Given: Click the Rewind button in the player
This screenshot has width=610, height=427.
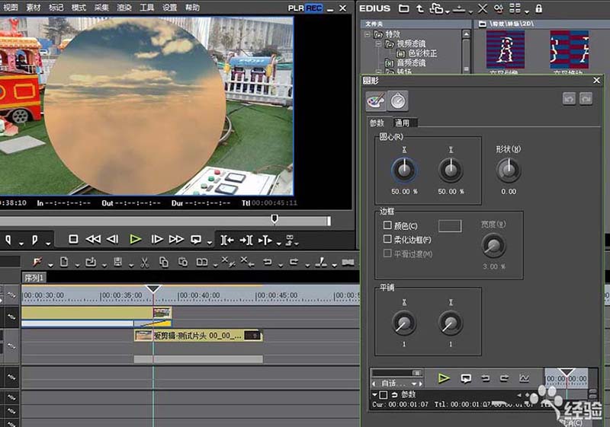Looking at the screenshot, I should click(x=93, y=239).
